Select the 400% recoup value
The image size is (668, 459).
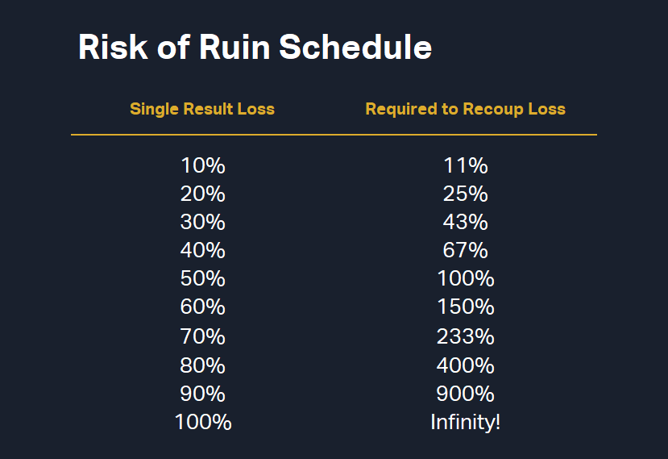pyautogui.click(x=465, y=365)
